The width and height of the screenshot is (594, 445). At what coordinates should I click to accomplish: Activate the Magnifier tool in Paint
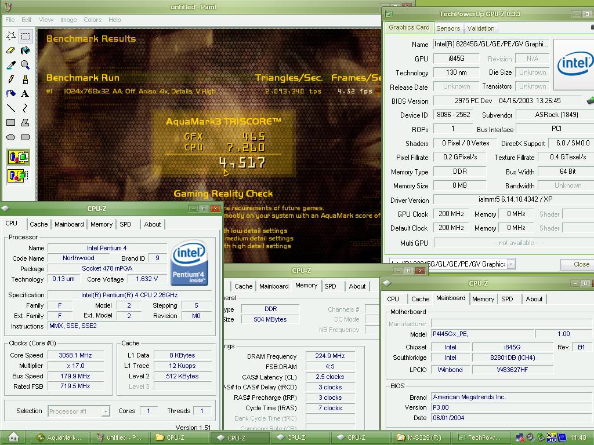point(26,65)
